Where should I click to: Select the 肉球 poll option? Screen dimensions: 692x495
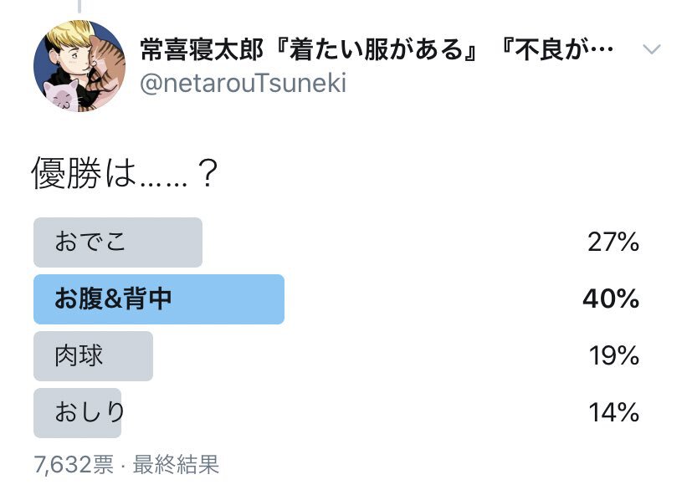pyautogui.click(x=93, y=355)
